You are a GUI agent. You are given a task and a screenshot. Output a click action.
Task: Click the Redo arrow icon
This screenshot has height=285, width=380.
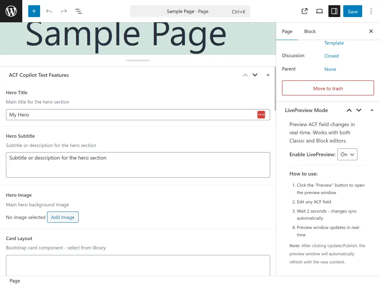64,11
